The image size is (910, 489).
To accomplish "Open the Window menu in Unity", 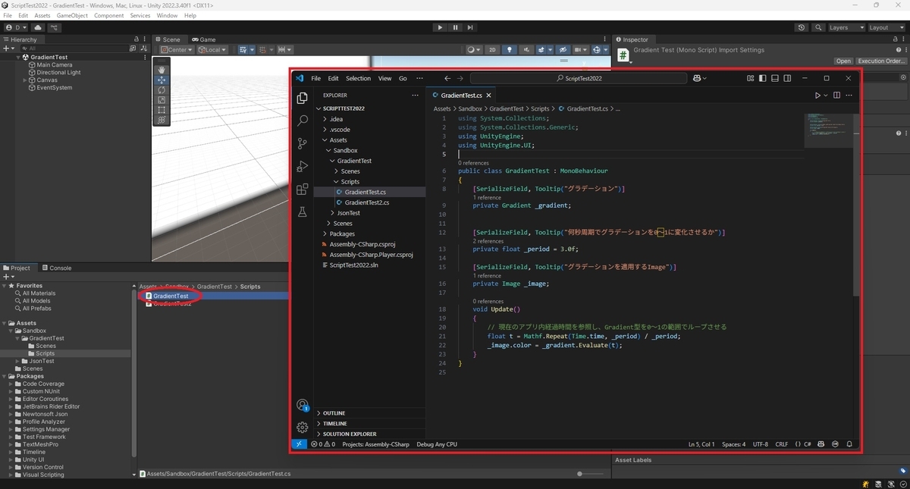I will 167,14.
